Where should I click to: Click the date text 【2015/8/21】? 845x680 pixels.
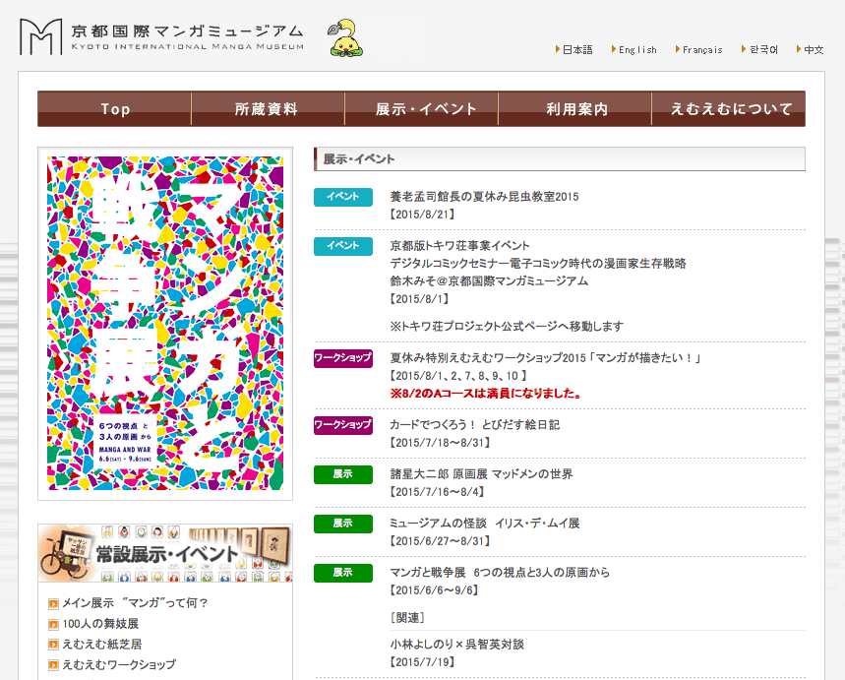pos(423,215)
